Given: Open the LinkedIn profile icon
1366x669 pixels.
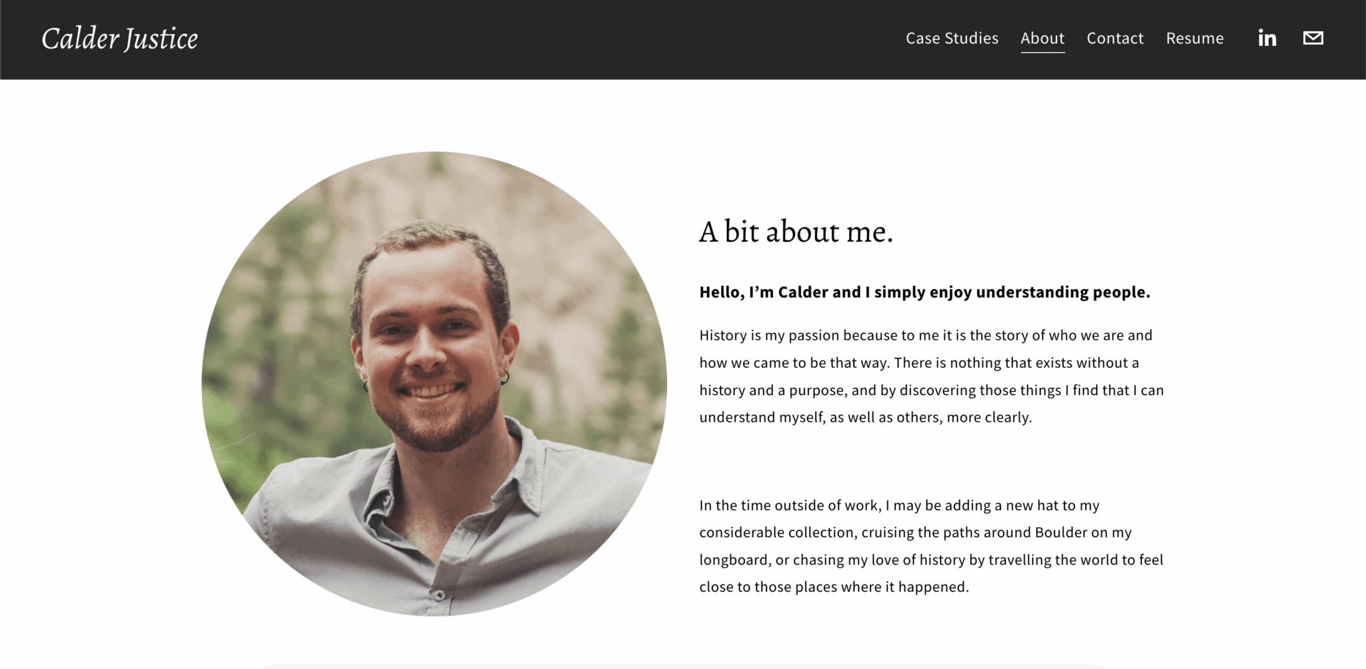Looking at the screenshot, I should pyautogui.click(x=1267, y=38).
